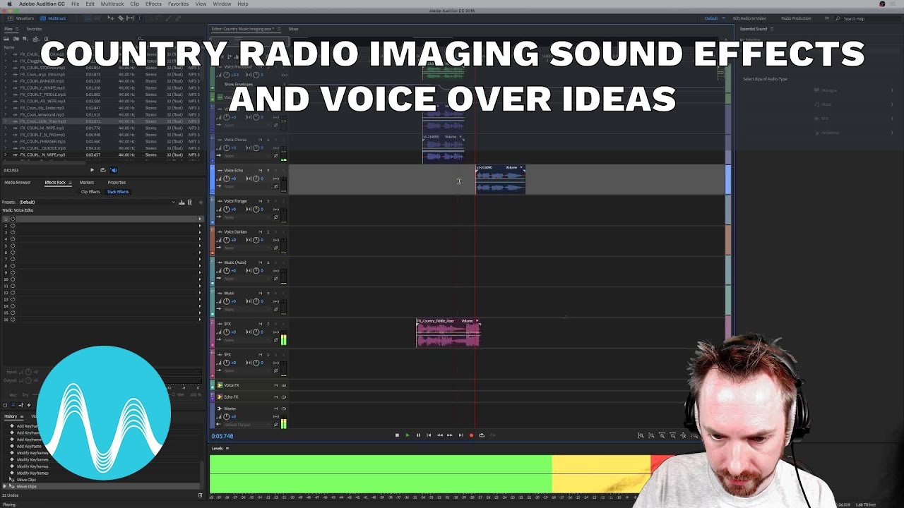Open the Window menu
904x508 pixels.
point(222,4)
